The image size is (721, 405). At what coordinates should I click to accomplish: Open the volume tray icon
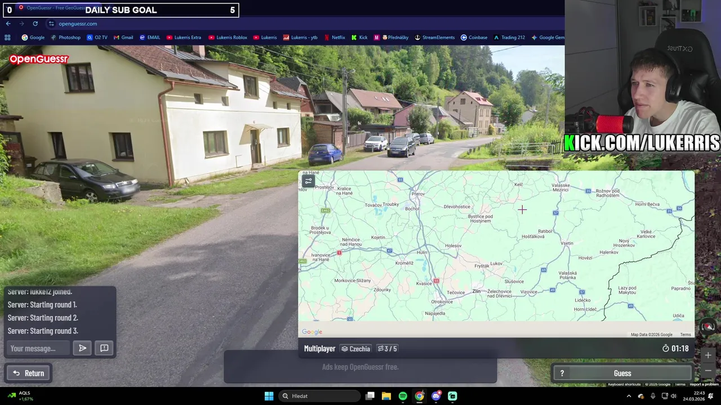point(673,396)
